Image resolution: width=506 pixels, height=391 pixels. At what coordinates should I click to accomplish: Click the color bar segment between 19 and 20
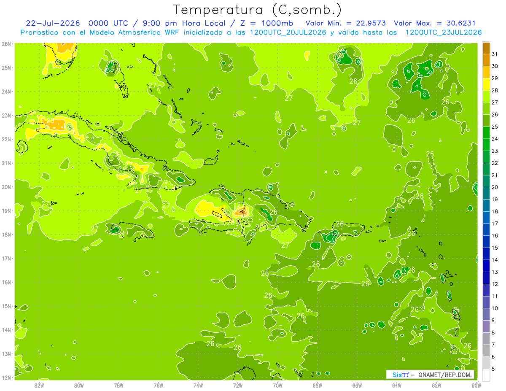[486, 193]
